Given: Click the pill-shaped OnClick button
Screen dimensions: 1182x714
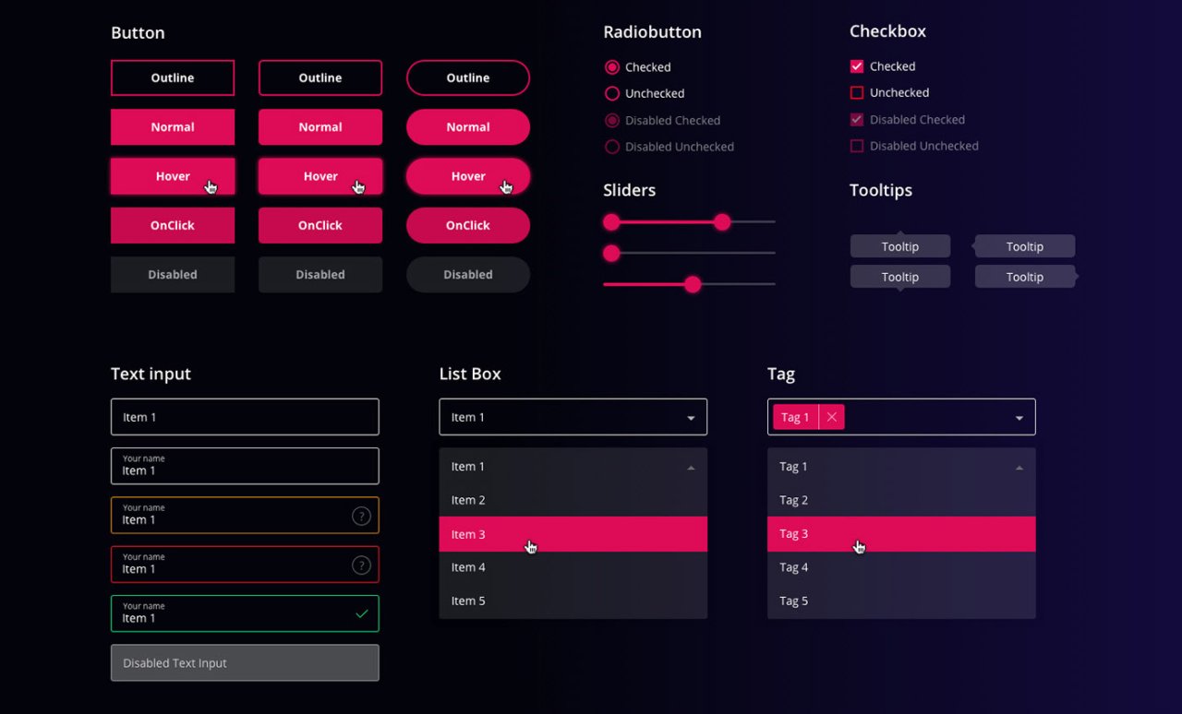Looking at the screenshot, I should [468, 225].
